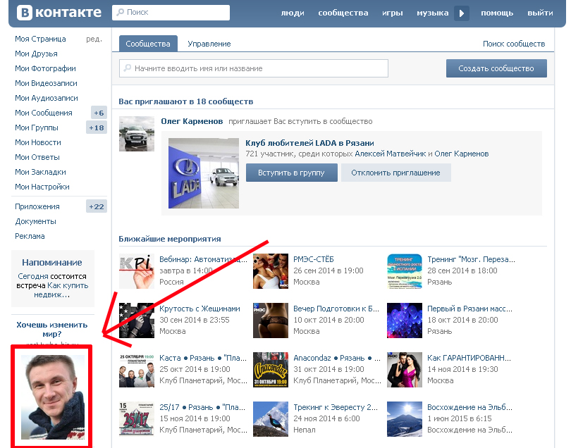Open event 25/17 • Рязань • "Пла…

coord(202,407)
